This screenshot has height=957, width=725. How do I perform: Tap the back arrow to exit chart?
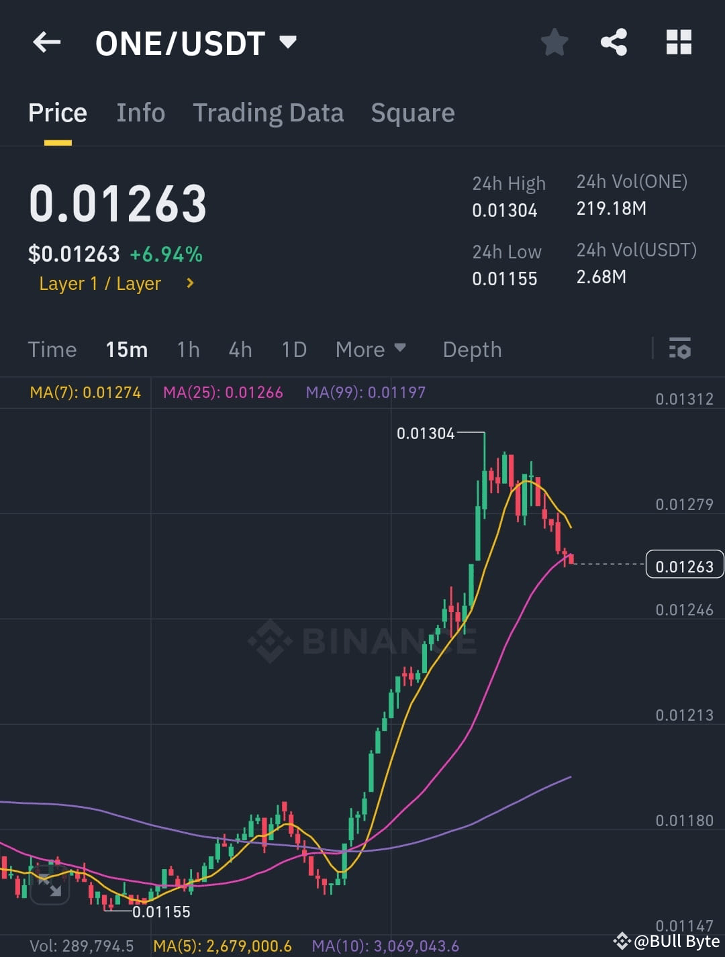coord(46,42)
